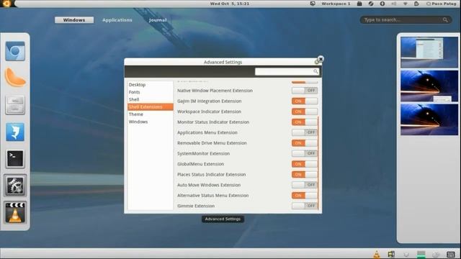Viewport: 461px width, 259px height.
Task: Select Desktop in settings sidebar
Action: (137, 85)
